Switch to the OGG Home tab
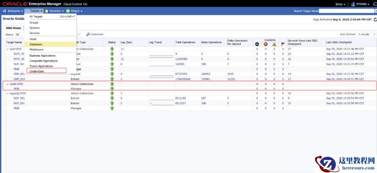The width and height of the screenshot is (377, 173). click(13, 27)
